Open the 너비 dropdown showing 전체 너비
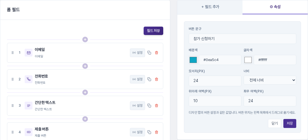This screenshot has width=308, height=140. point(270,80)
